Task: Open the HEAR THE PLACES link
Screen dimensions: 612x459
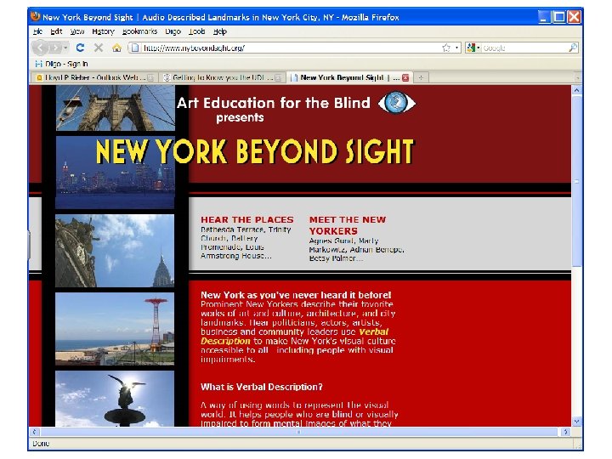Action: tap(247, 220)
